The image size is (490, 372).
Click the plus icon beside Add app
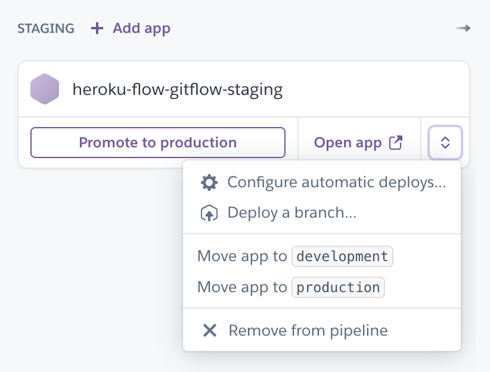(x=97, y=28)
